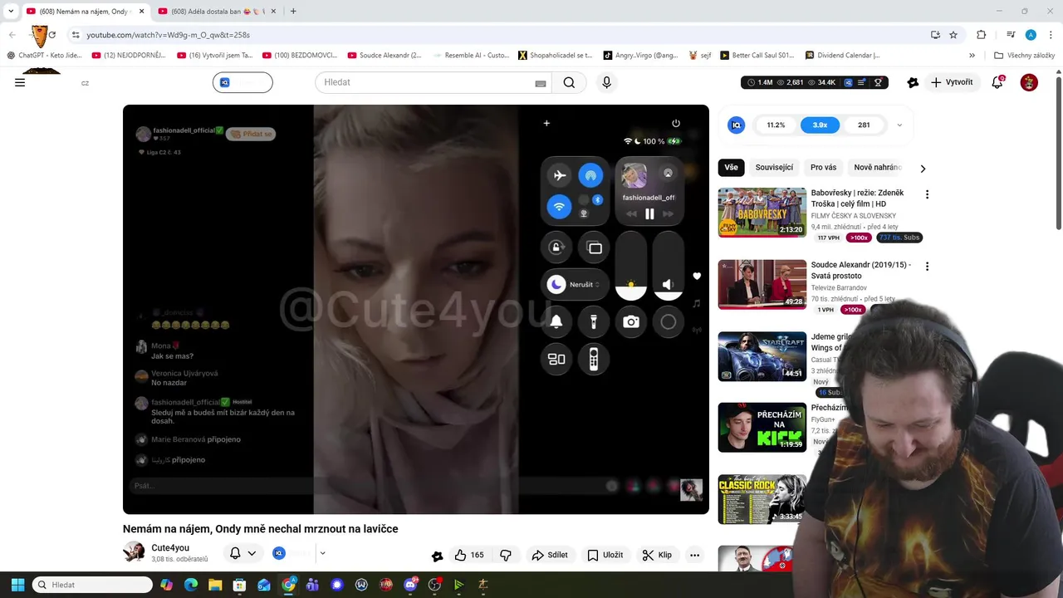
Task: Open more actions for Soudce Alexandr video
Action: pos(927,267)
